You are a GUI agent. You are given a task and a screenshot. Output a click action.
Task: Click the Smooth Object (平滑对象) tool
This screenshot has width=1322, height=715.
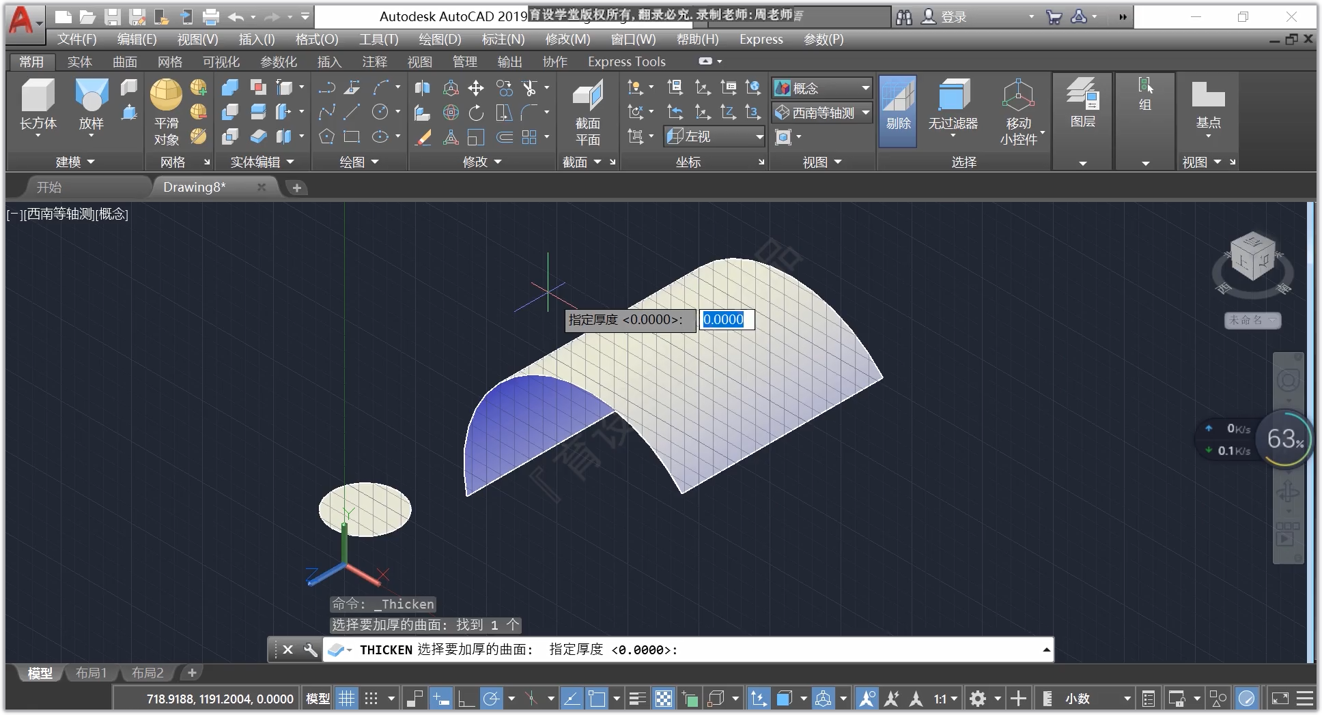(166, 113)
